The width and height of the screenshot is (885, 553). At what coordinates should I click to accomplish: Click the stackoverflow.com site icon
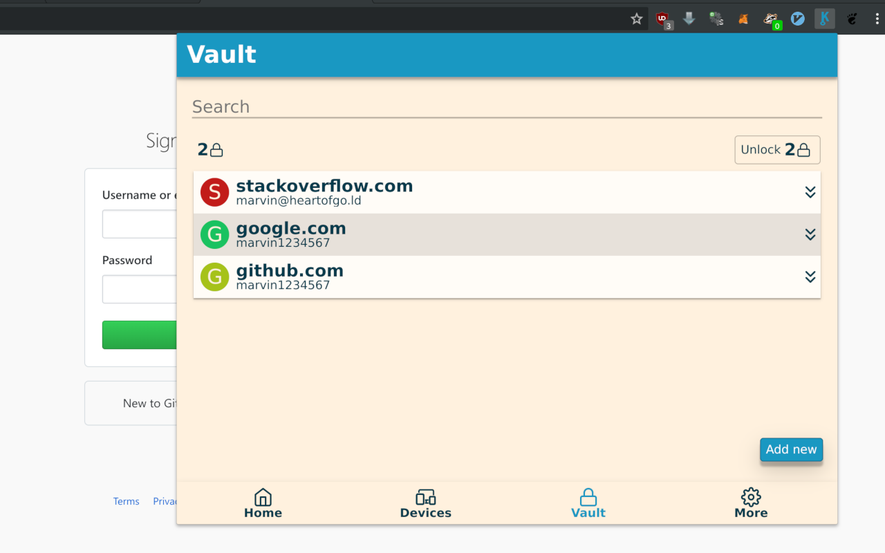click(214, 192)
